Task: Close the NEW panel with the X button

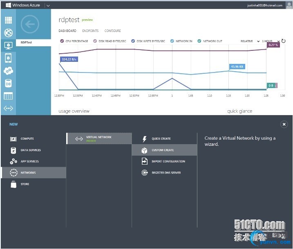Action: coord(284,124)
